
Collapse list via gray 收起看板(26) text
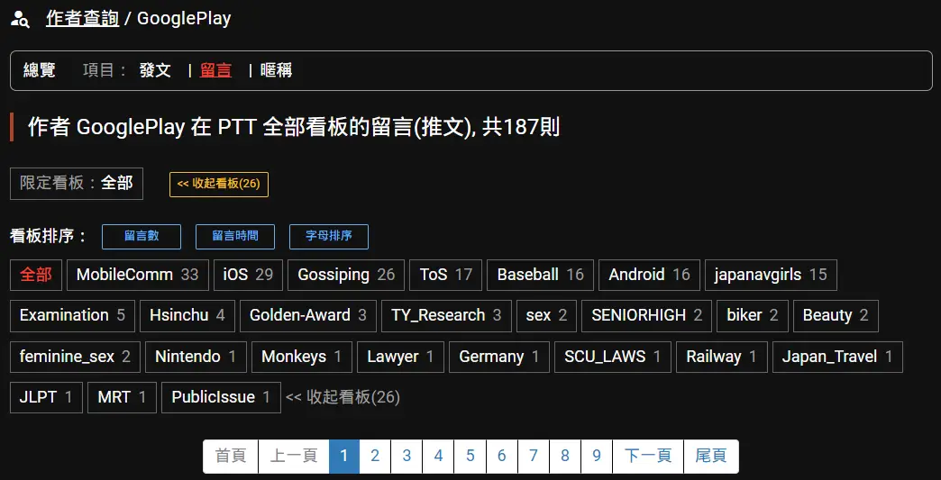pyautogui.click(x=343, y=397)
